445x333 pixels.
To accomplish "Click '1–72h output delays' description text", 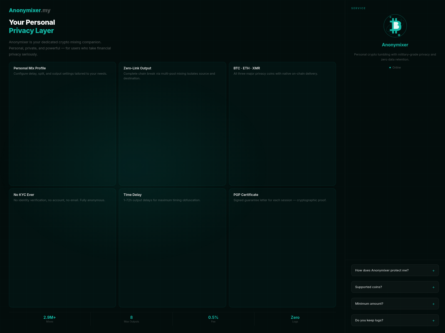I will (162, 200).
